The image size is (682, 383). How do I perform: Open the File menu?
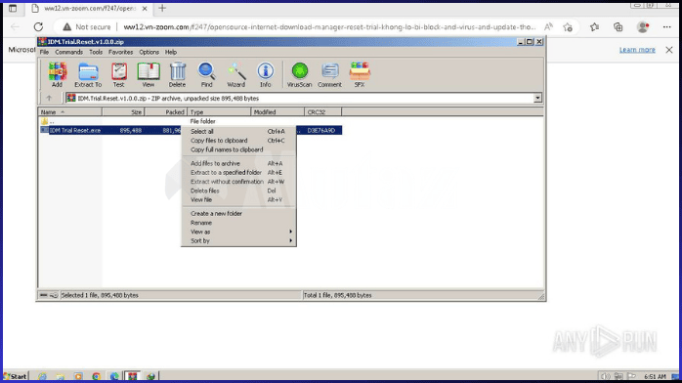point(44,52)
